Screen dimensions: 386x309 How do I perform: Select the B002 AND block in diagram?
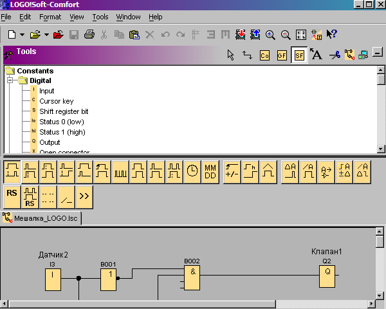[192, 279]
